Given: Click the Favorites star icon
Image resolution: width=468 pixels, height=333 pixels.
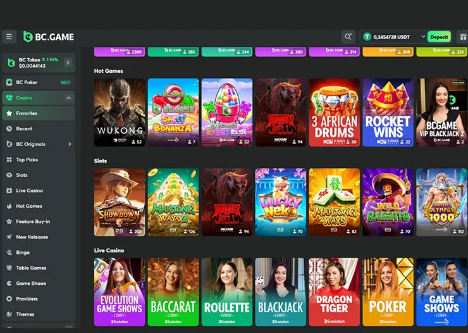Looking at the screenshot, I should [x=9, y=113].
